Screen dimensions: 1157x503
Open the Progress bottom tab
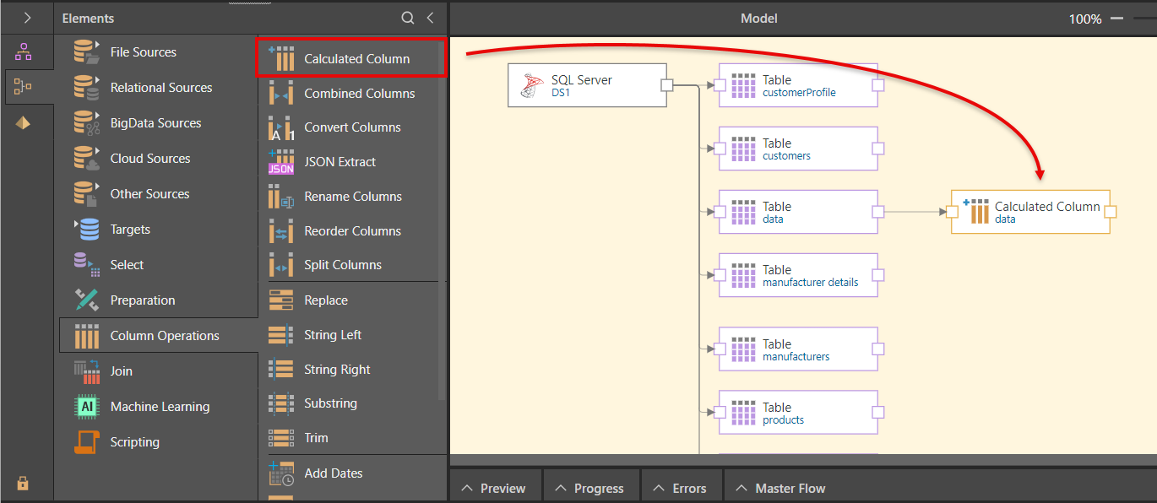point(589,488)
